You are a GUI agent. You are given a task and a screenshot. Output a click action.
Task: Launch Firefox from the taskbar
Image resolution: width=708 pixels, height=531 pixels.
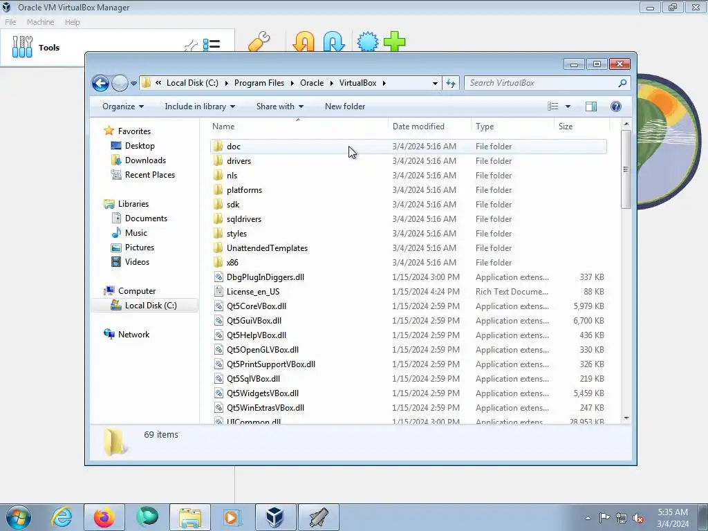pyautogui.click(x=104, y=517)
